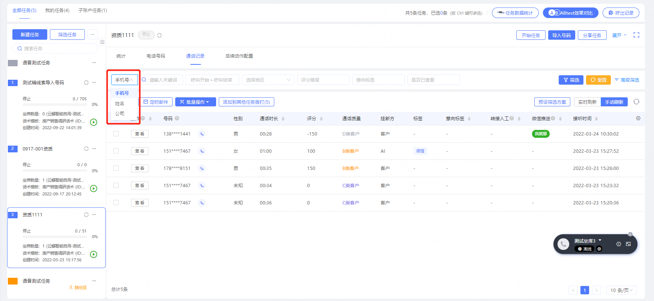Open the 批量操作 dropdown
Image resolution: width=654 pixels, height=301 pixels.
tap(195, 102)
